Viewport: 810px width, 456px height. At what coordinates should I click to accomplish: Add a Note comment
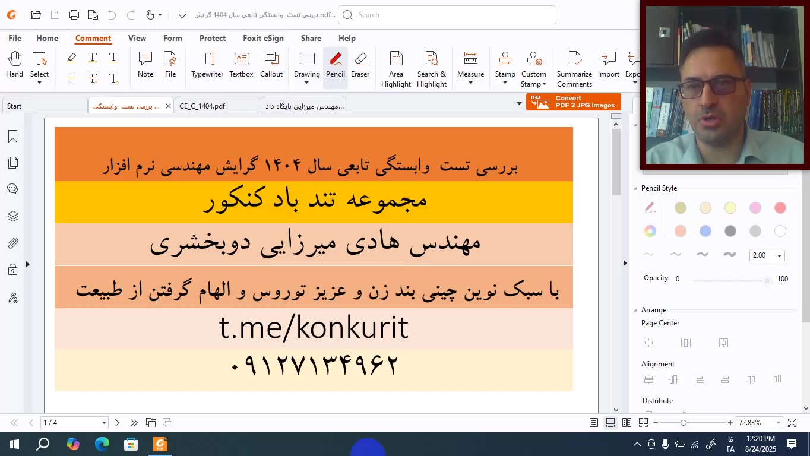(x=145, y=65)
